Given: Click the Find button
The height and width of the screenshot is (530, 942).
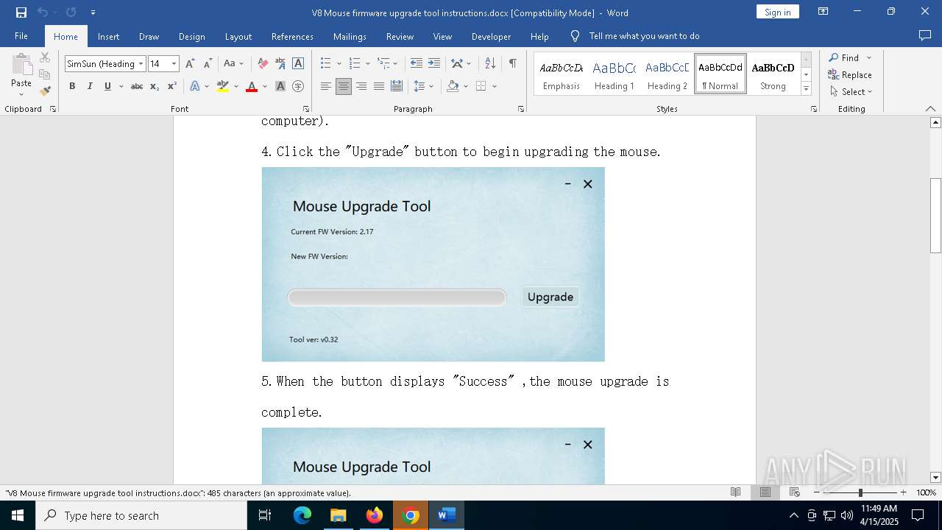Looking at the screenshot, I should (843, 57).
